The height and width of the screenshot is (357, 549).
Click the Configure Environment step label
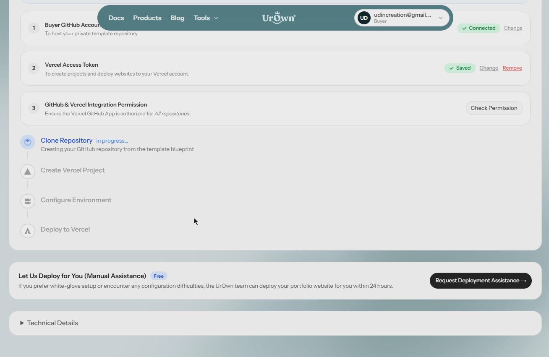tap(76, 200)
